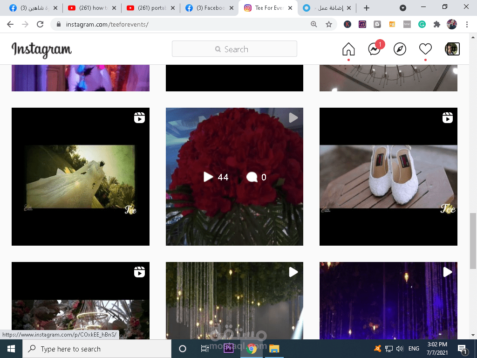Open Premiere Pro from the taskbar
Image resolution: width=477 pixels, height=358 pixels.
[228, 349]
